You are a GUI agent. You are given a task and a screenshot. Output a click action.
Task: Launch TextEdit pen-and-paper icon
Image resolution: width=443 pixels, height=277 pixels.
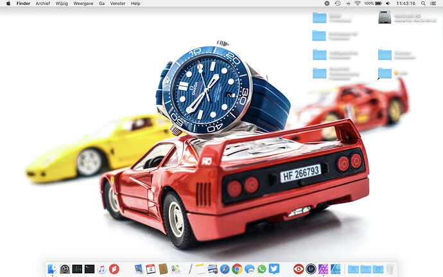click(188, 269)
